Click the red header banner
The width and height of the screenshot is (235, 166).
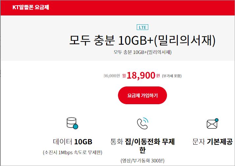click(x=118, y=8)
